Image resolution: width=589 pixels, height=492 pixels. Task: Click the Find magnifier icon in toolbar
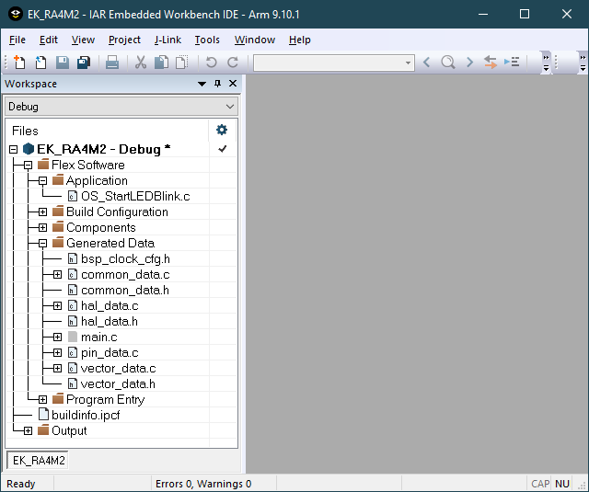447,63
